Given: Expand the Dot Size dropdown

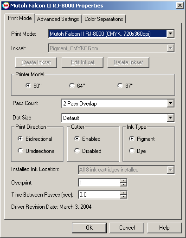Looking at the screenshot, I should [x=170, y=118].
